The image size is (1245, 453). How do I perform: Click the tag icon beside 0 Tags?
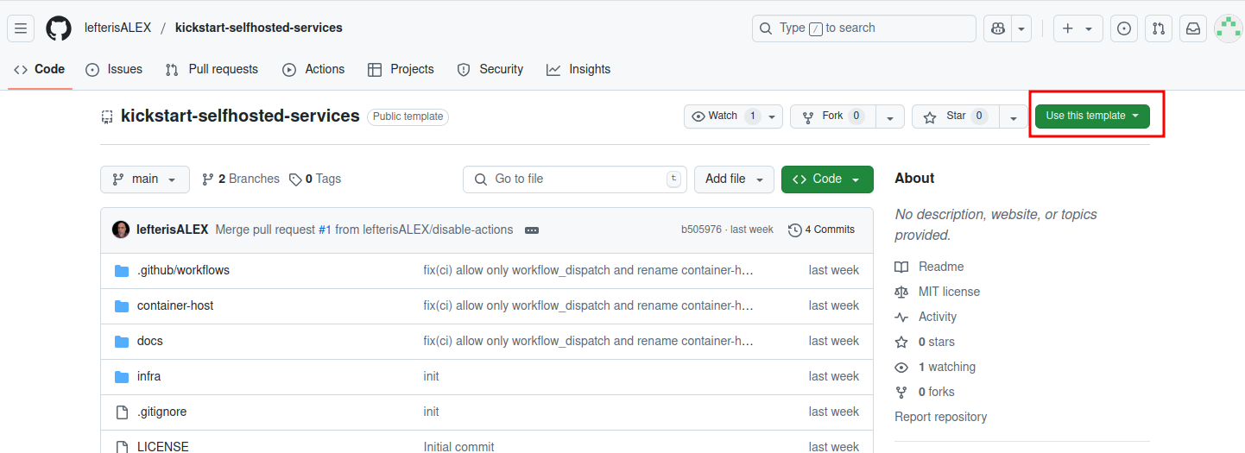(295, 179)
